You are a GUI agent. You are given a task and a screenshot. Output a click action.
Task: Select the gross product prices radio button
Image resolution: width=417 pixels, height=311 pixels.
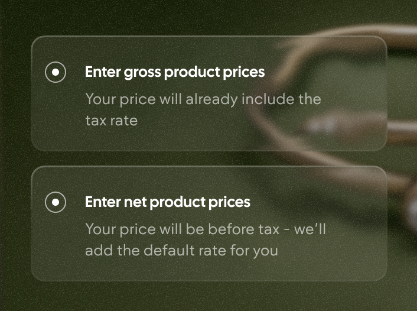tap(56, 72)
